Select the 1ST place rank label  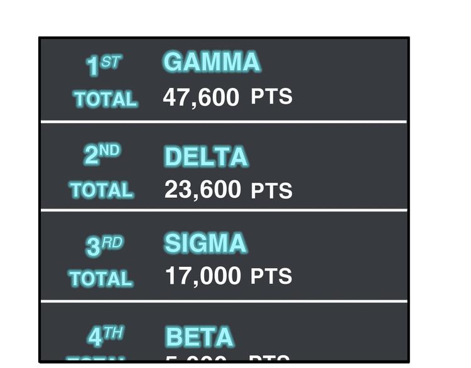[x=103, y=65]
